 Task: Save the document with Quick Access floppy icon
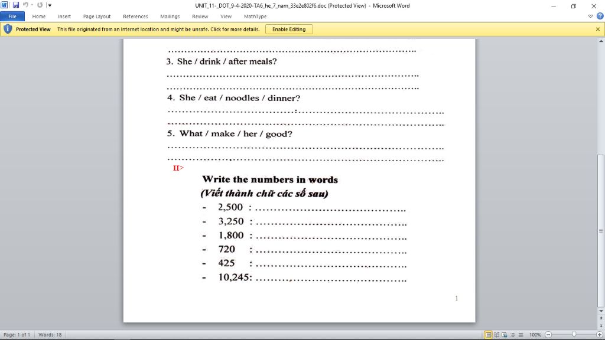coord(16,5)
